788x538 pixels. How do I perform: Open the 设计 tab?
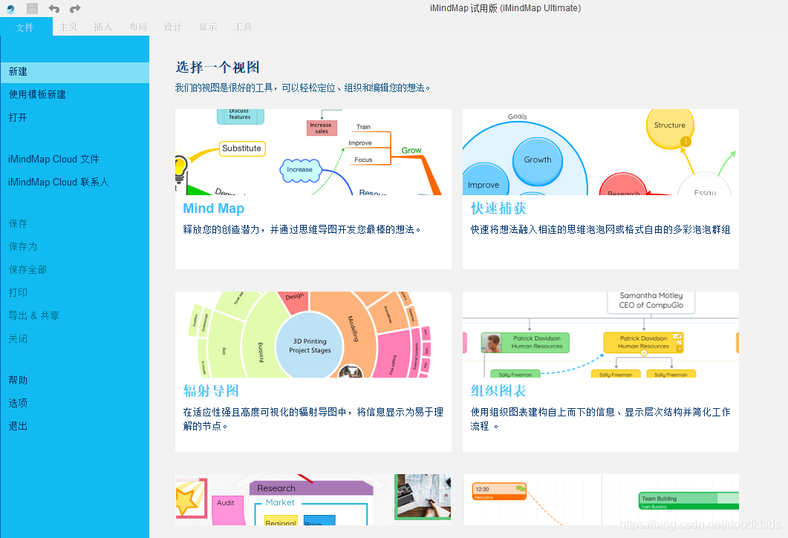pos(173,27)
